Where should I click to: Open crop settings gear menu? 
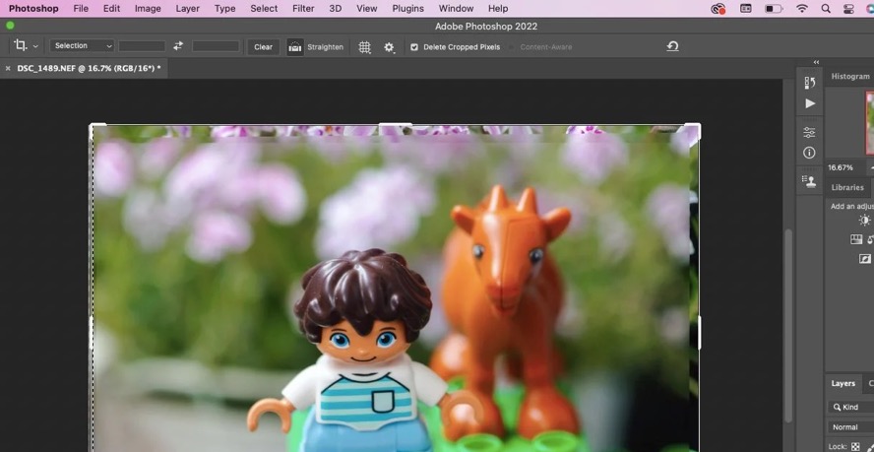(389, 46)
